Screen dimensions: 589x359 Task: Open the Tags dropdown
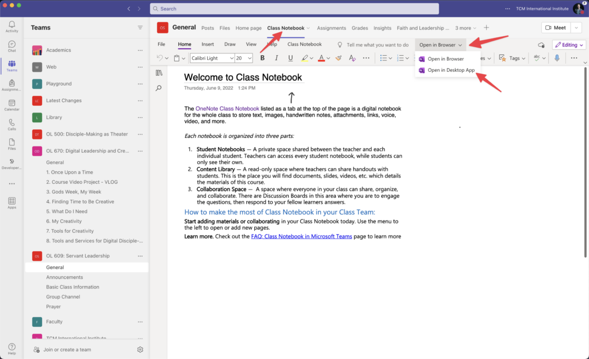pyautogui.click(x=512, y=58)
